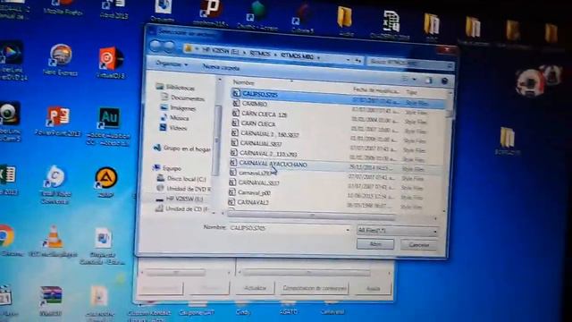Create a folder with Nueva carpeta

(221, 68)
